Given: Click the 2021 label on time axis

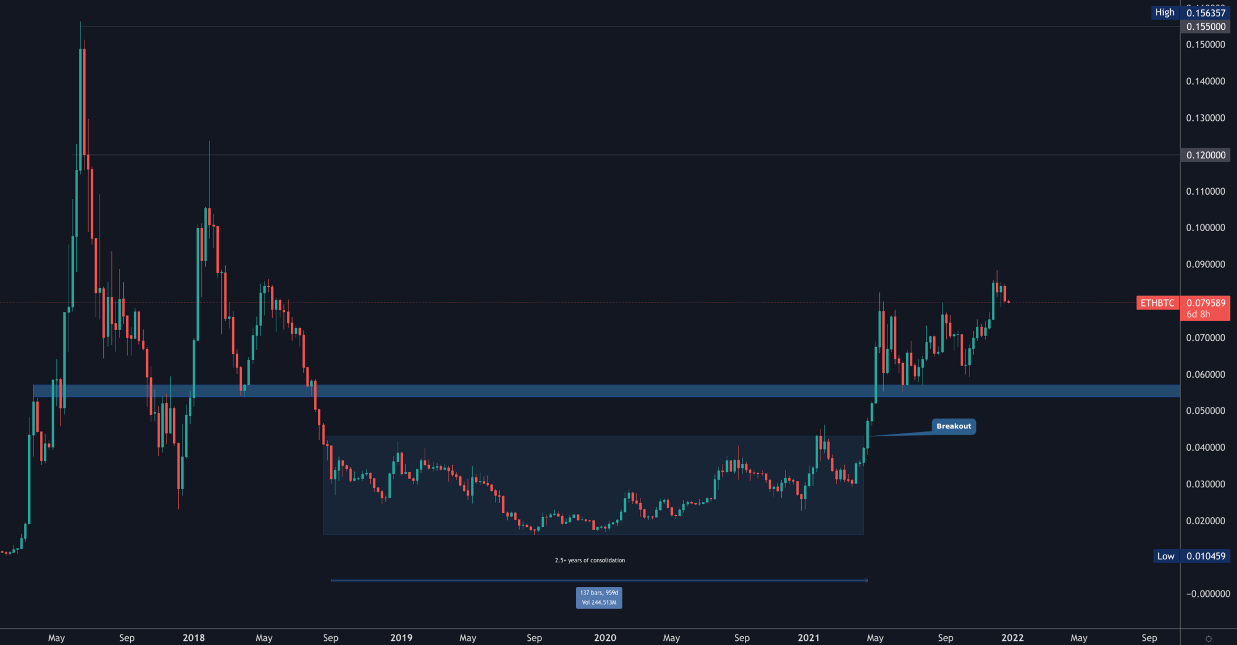Looking at the screenshot, I should 808,637.
